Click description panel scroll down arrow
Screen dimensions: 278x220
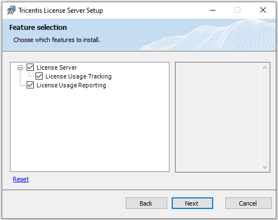pyautogui.click(x=265, y=167)
